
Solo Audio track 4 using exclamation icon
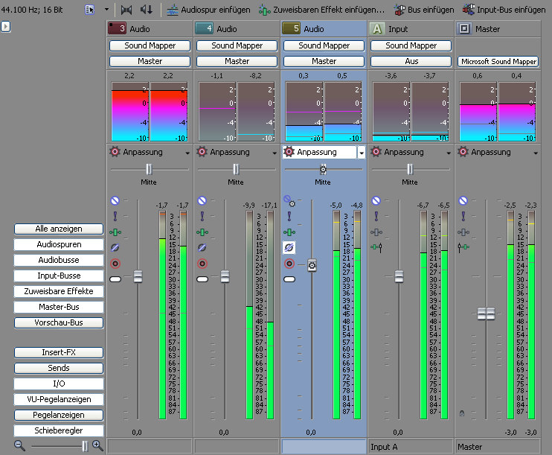coord(202,216)
